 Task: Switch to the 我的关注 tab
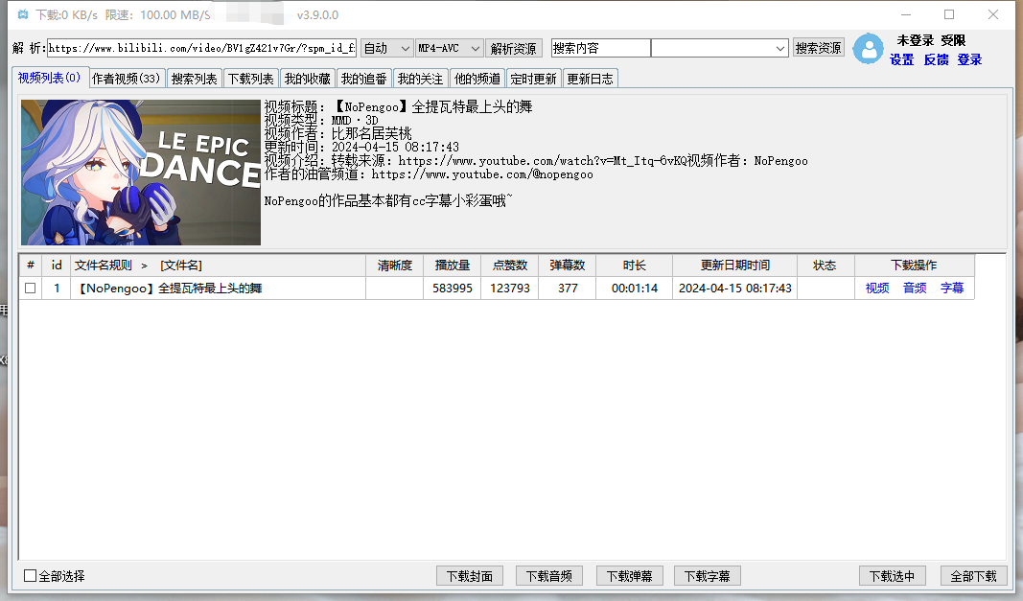[x=420, y=79]
